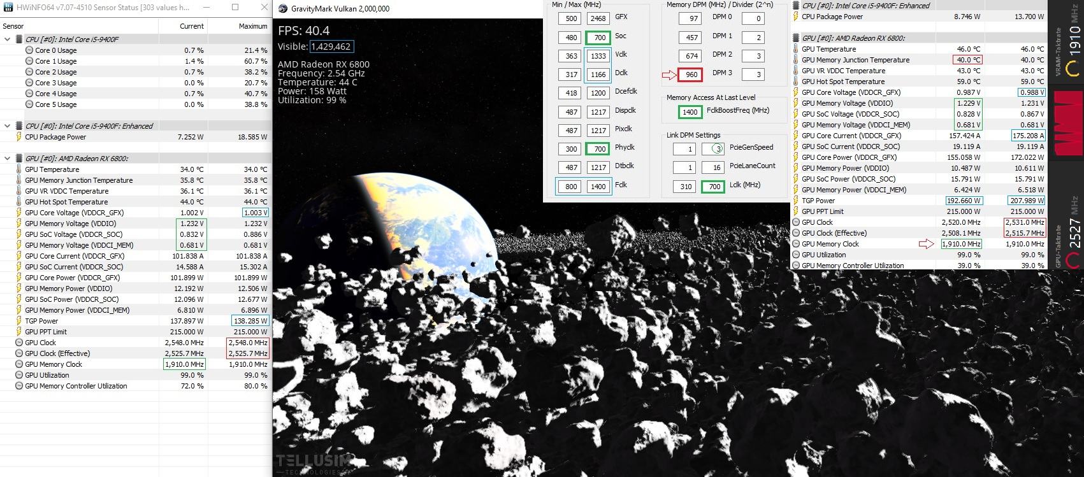Viewport: 1084px width, 477px height.
Task: Click lightning icon of GPU SoC Current 14.588 A row
Action: [19, 267]
